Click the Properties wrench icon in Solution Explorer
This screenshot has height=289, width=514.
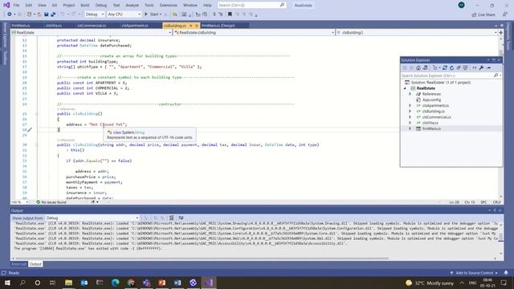click(x=481, y=67)
